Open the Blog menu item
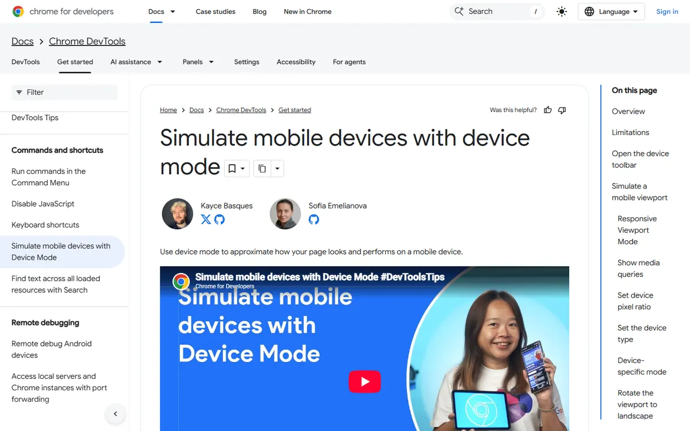The width and height of the screenshot is (690, 431). pyautogui.click(x=259, y=11)
